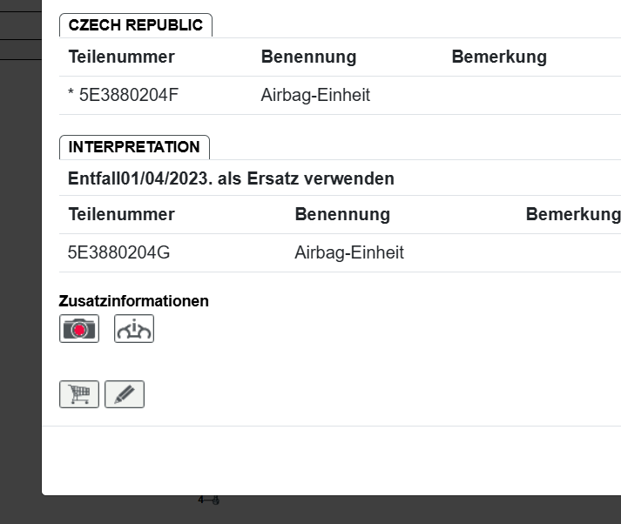
Task: Click the Zusatzinformationen heading
Action: tap(133, 301)
